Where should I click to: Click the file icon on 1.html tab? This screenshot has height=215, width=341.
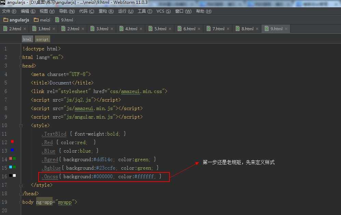tap(35, 29)
